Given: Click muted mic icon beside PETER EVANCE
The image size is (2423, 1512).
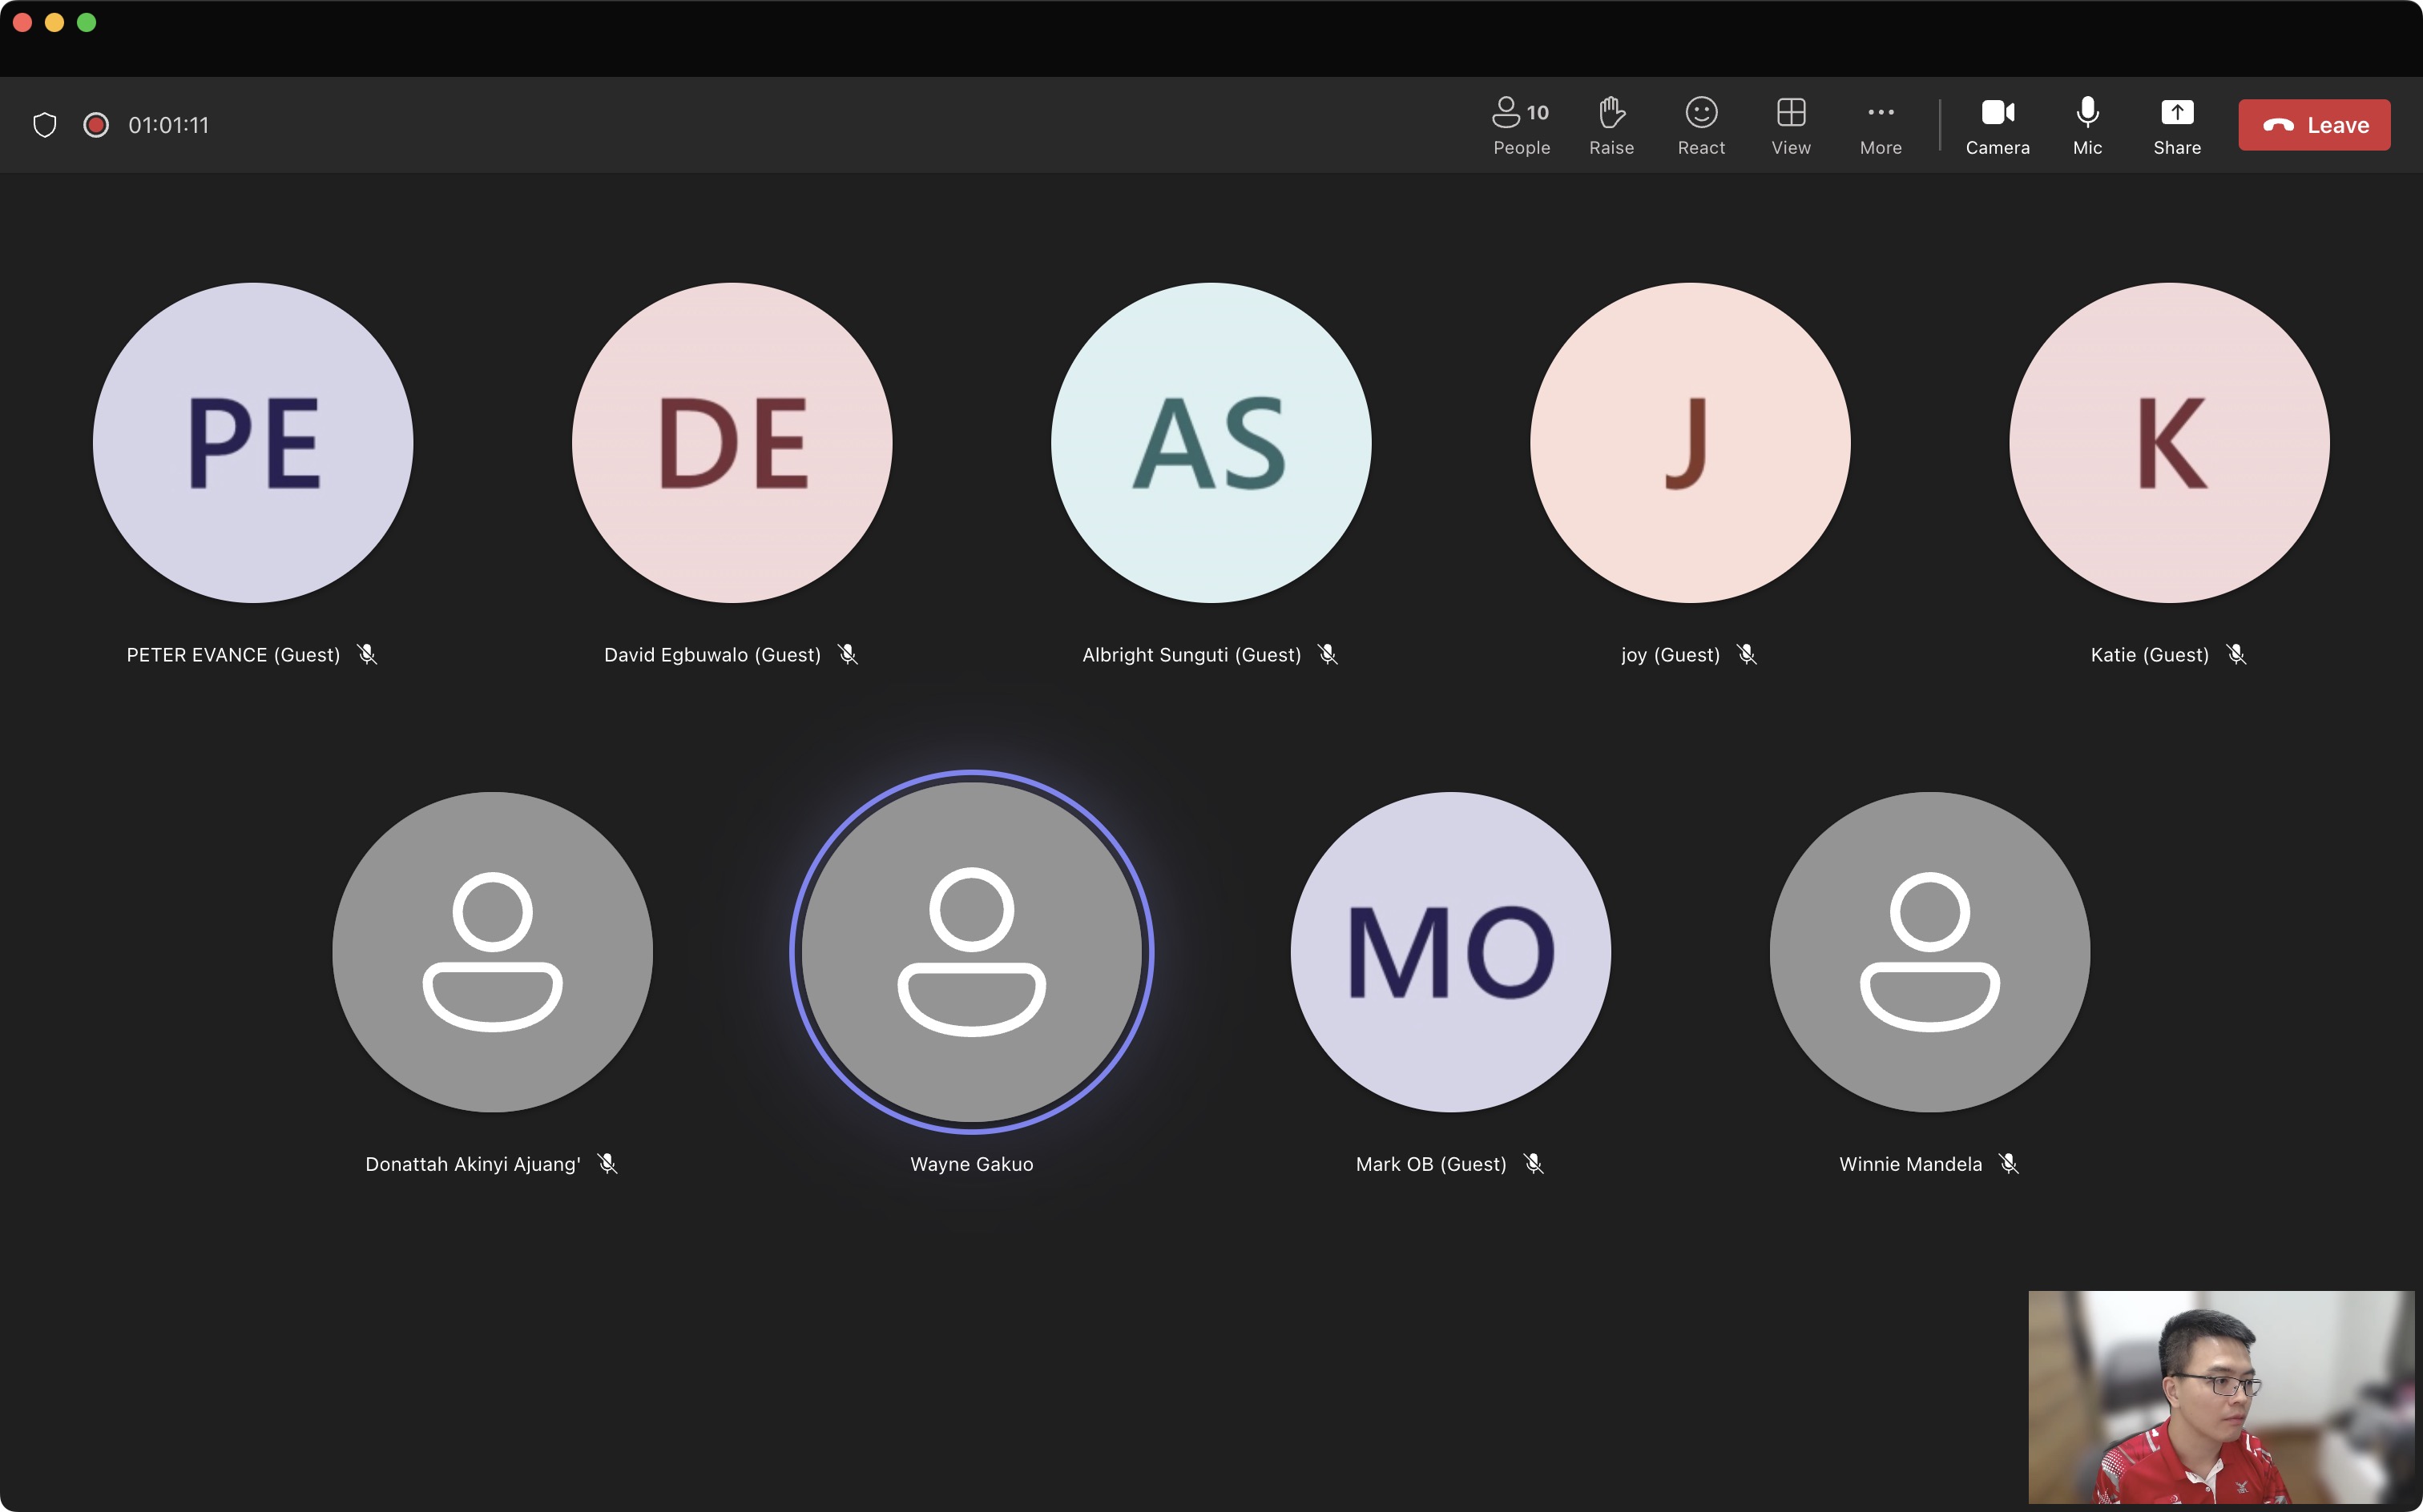Looking at the screenshot, I should click(x=367, y=654).
